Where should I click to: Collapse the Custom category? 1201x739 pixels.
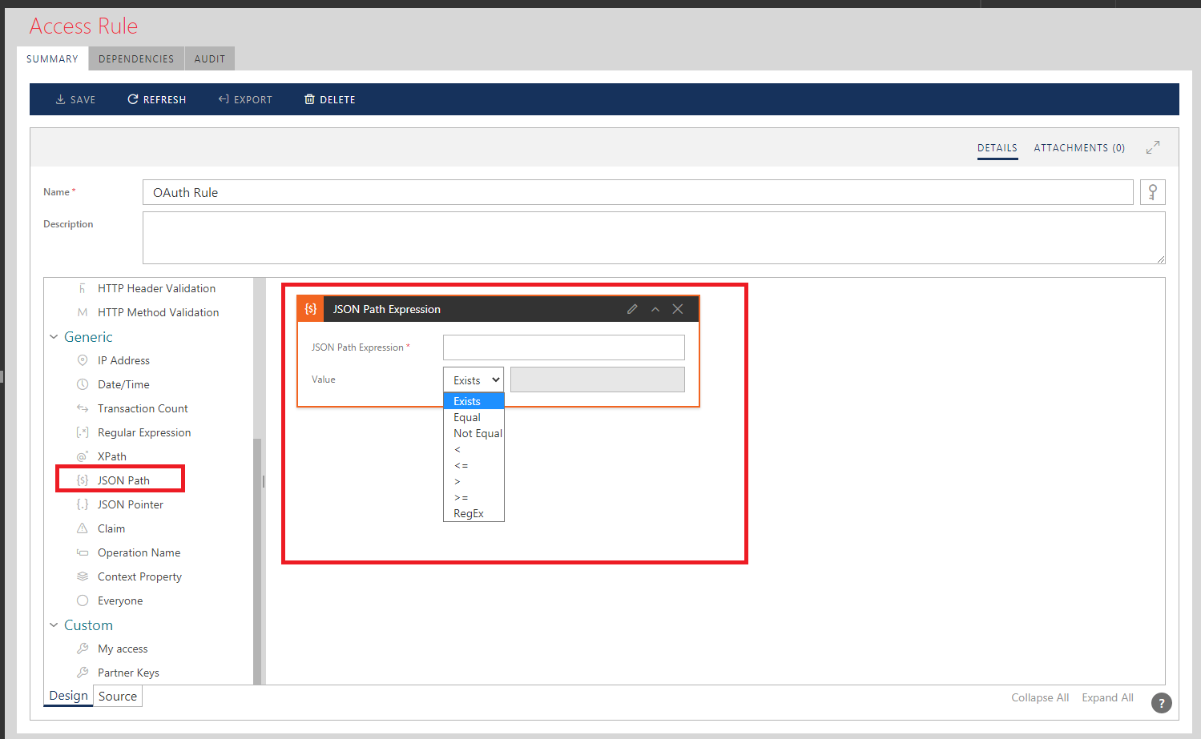point(54,625)
